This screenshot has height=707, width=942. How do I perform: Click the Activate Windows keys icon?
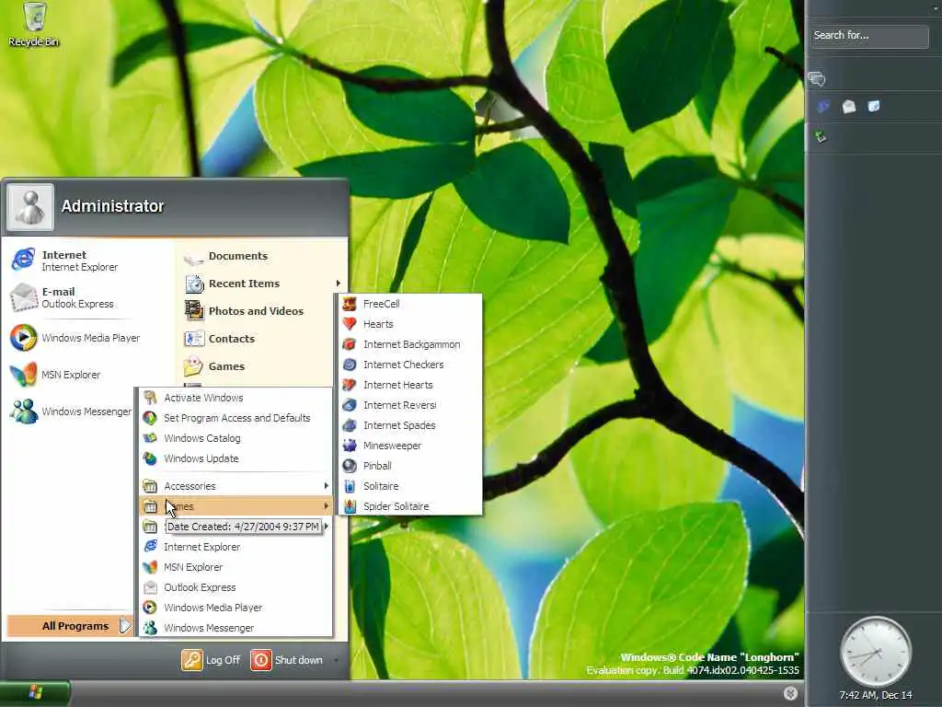click(x=150, y=398)
